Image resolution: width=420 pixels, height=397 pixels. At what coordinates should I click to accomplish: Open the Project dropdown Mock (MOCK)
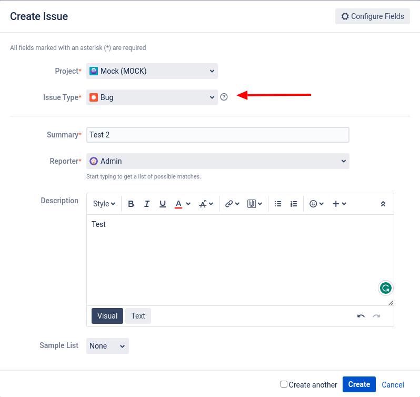click(x=152, y=71)
